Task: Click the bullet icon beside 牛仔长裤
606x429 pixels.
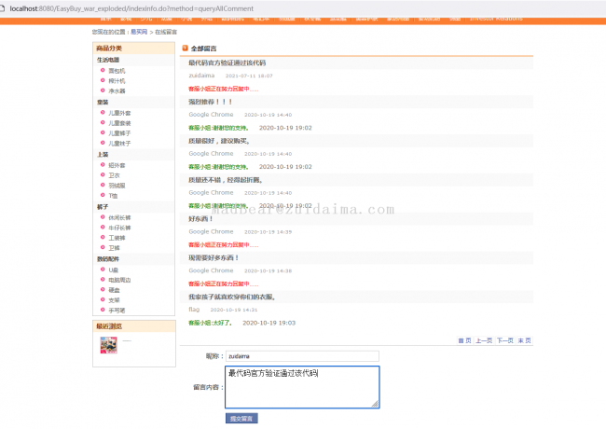Action: 102,227
